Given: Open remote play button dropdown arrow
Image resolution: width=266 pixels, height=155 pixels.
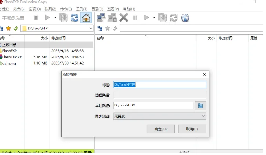Looking at the screenshot, I should (154, 18).
